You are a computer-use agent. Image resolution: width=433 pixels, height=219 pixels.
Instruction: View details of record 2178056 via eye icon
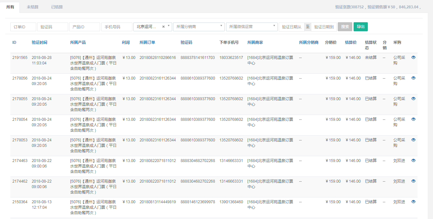(413, 78)
